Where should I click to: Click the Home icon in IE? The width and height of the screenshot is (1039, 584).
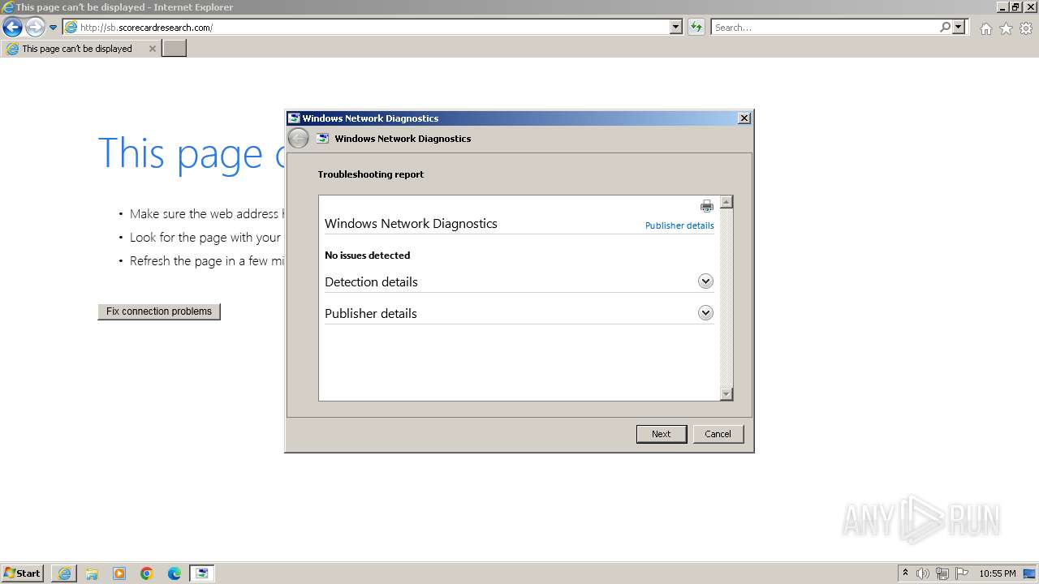(985, 28)
